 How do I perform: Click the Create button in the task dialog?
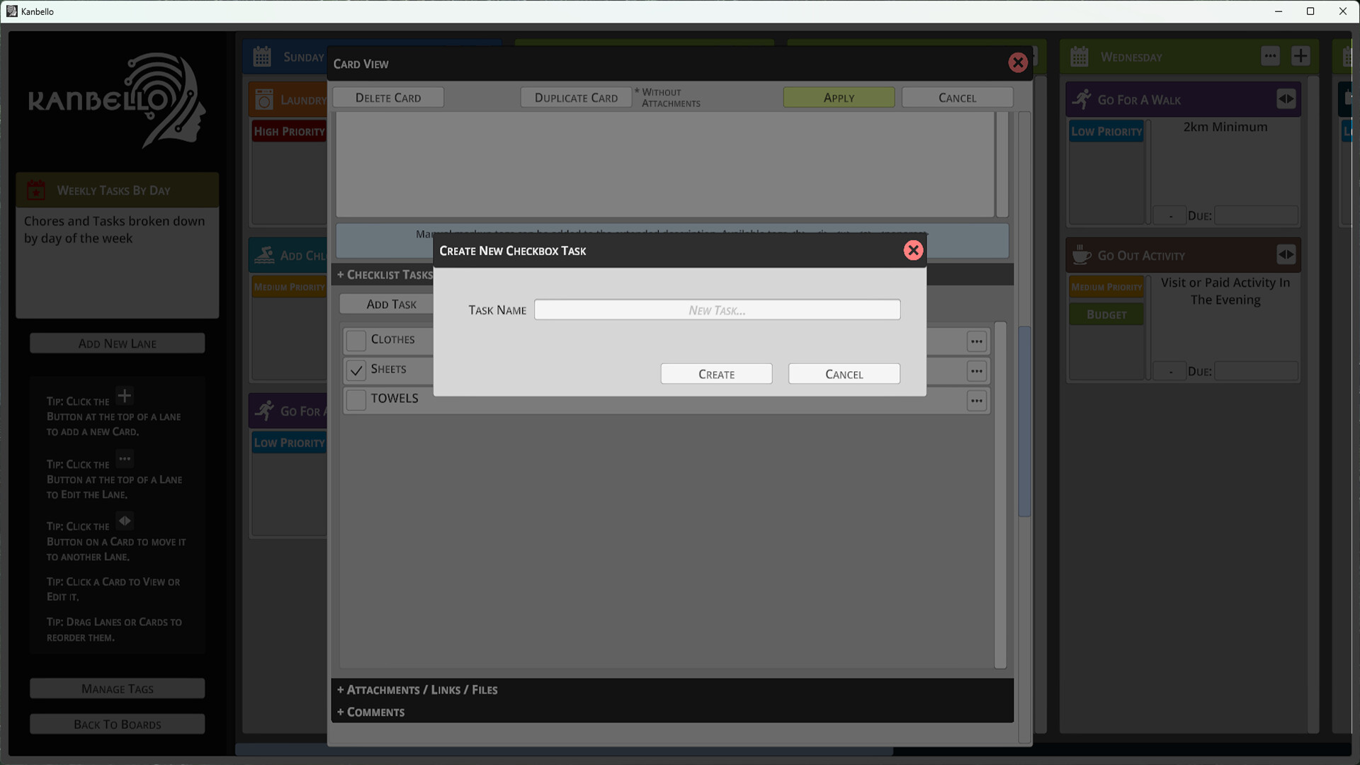click(716, 373)
